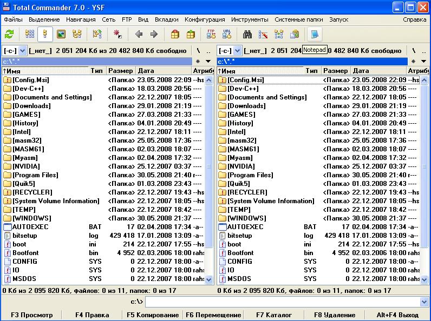Open the URL new FTP connection icon
Viewport: 431px width, 321px height.
coord(227,34)
